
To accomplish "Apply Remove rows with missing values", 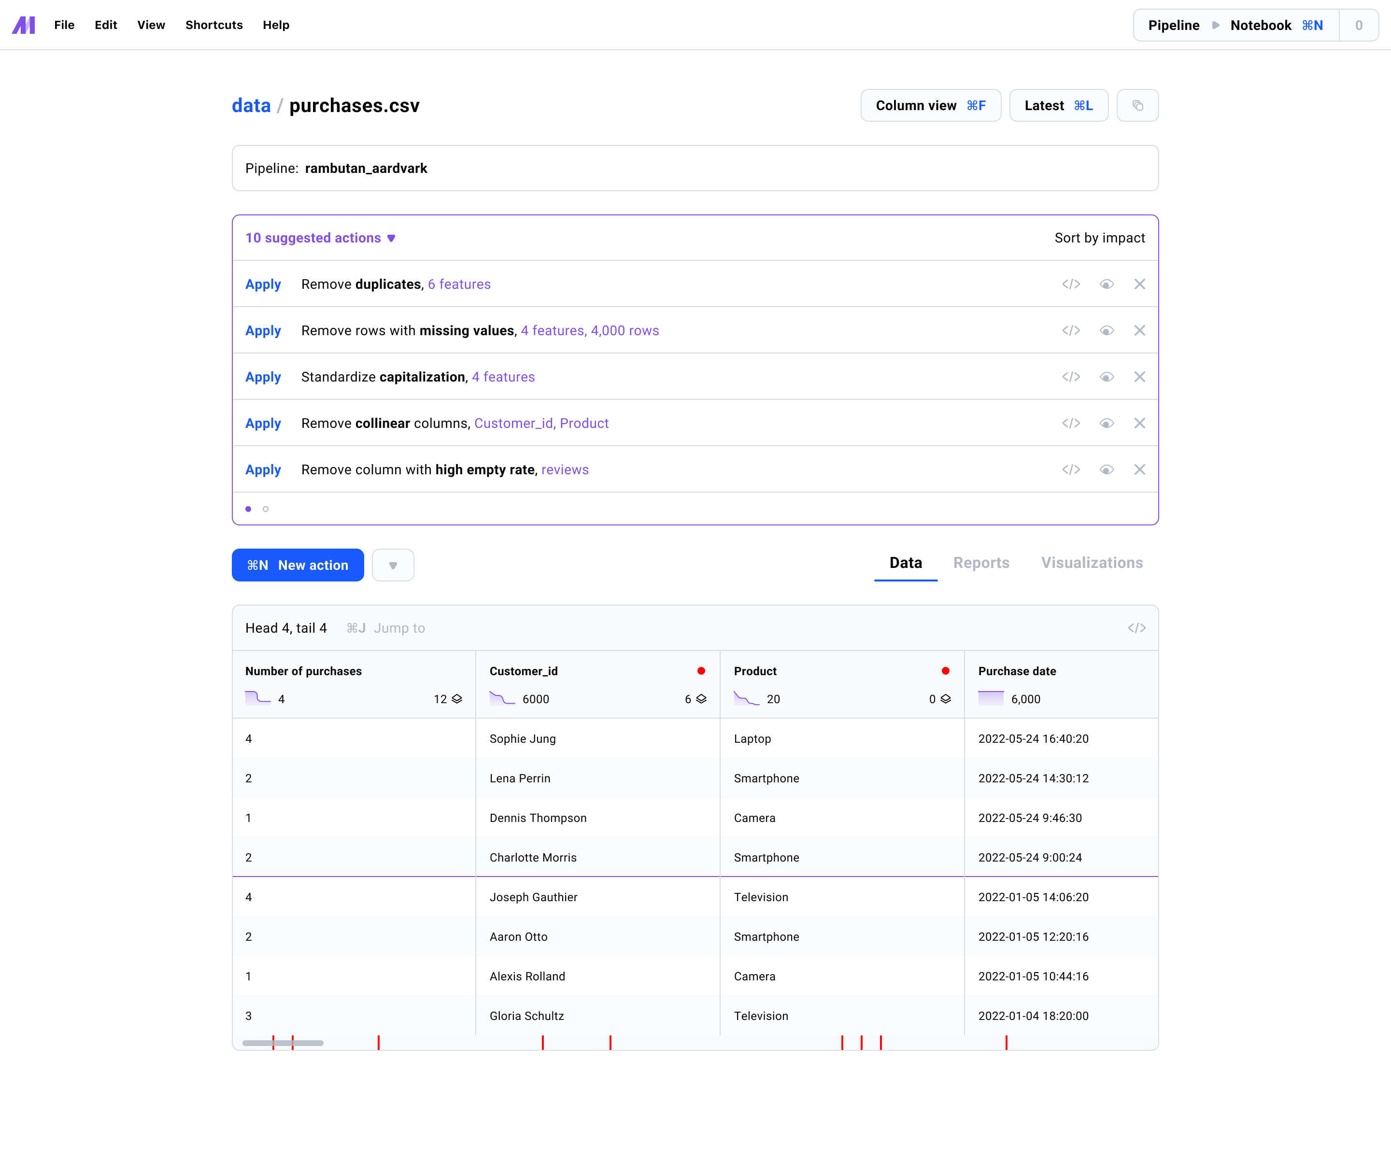I will (263, 331).
